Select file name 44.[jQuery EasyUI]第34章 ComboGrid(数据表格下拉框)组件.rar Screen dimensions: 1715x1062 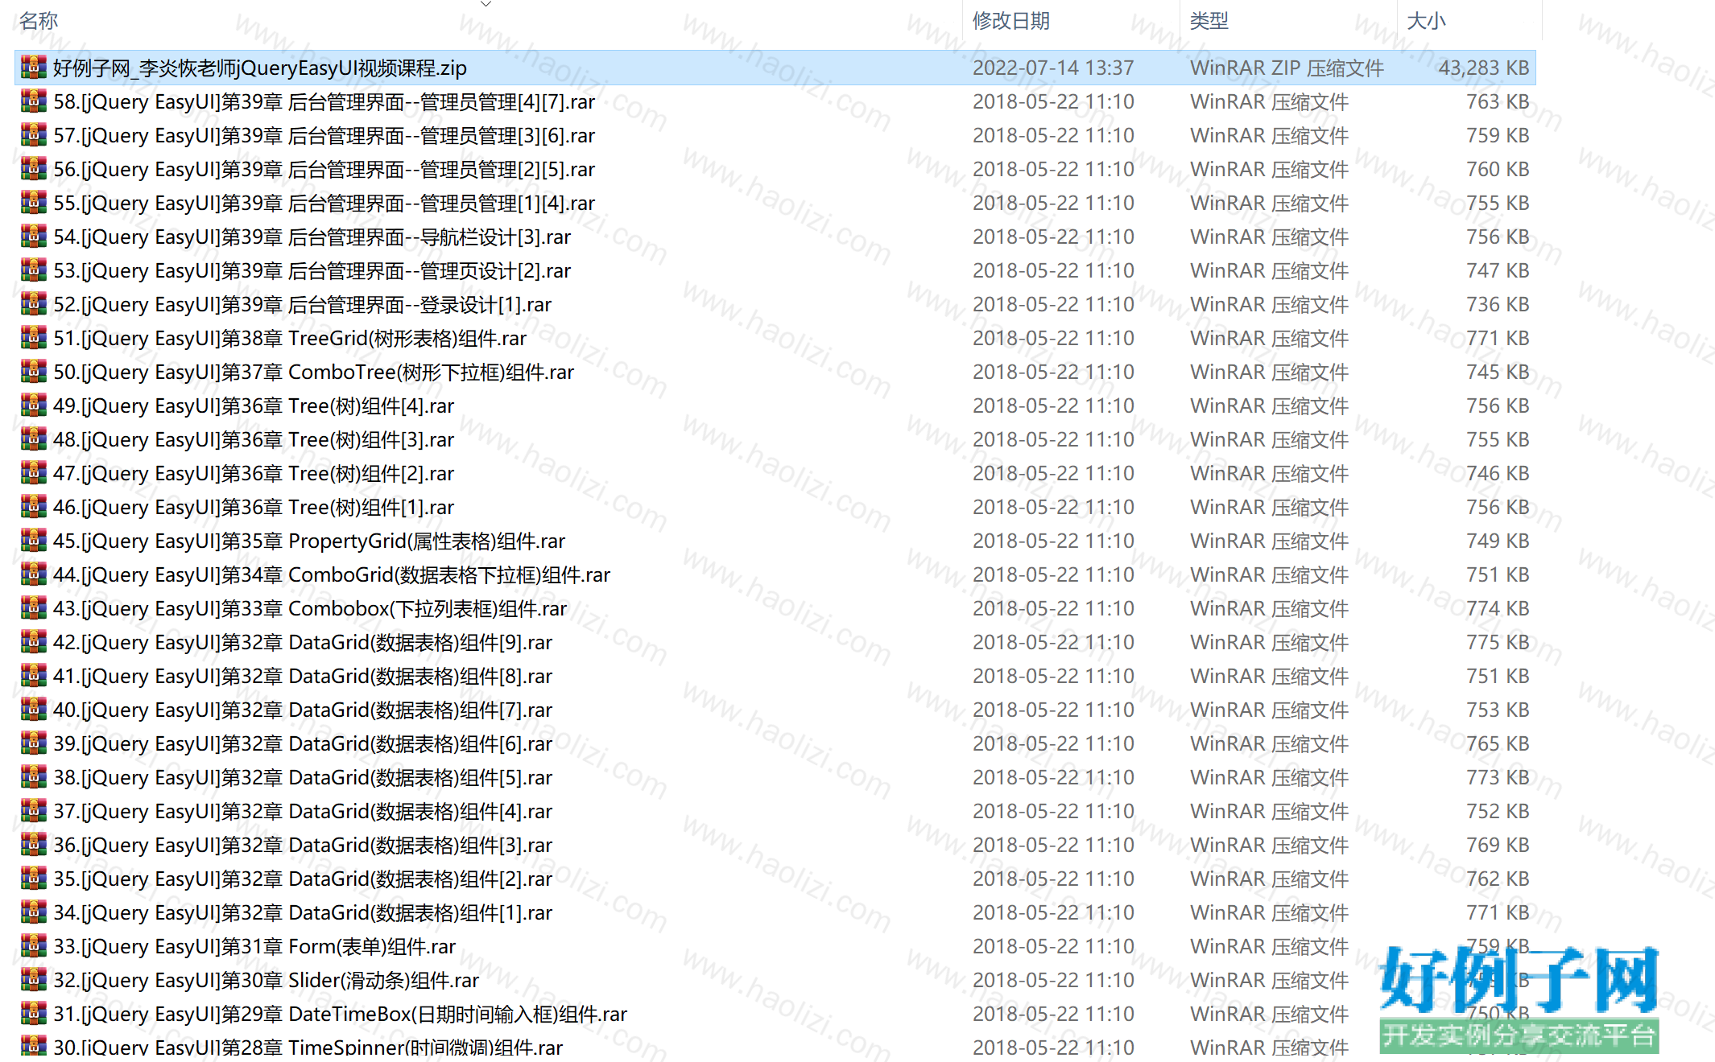point(332,574)
